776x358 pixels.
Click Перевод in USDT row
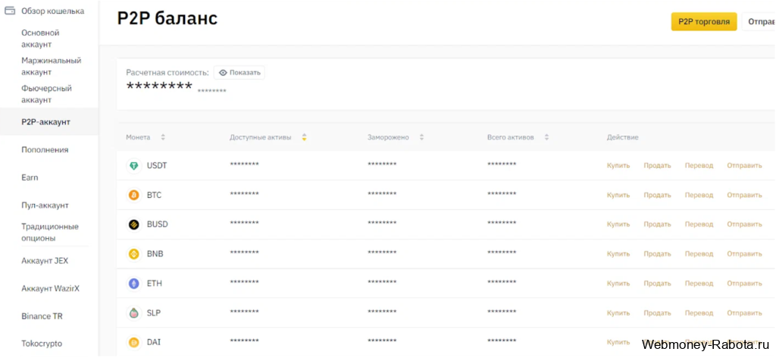(699, 165)
